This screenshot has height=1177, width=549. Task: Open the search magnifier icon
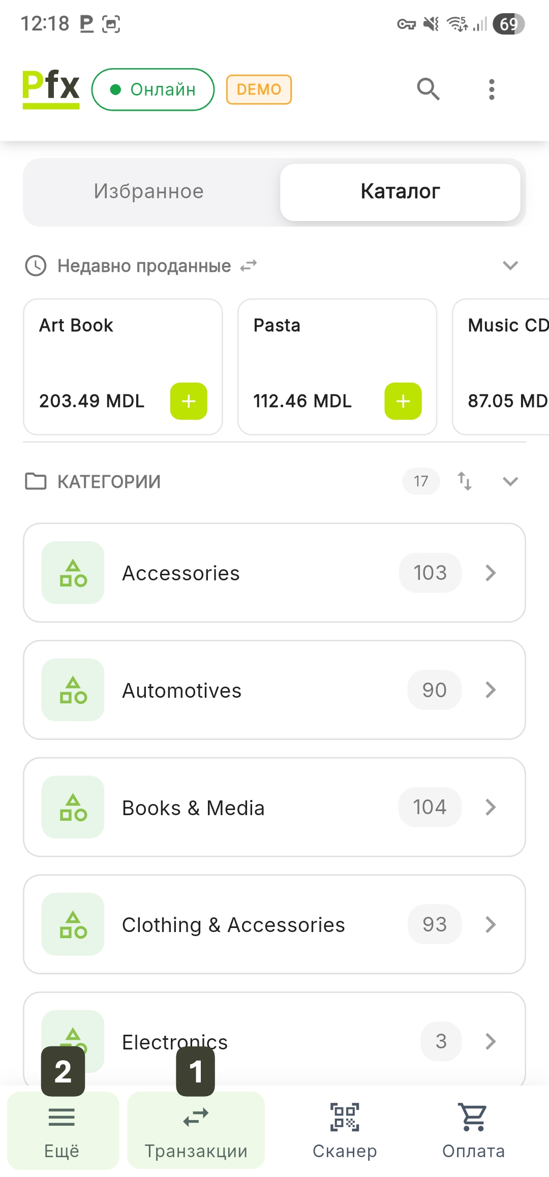click(x=428, y=89)
